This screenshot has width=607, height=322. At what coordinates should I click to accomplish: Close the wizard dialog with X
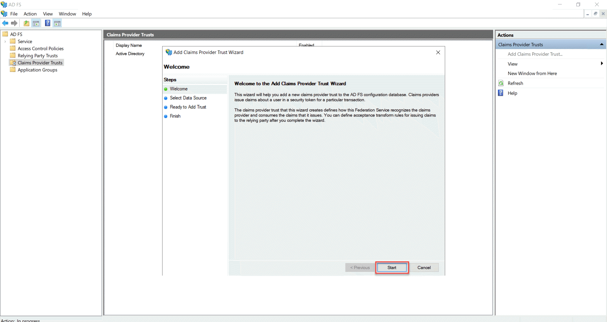(438, 52)
